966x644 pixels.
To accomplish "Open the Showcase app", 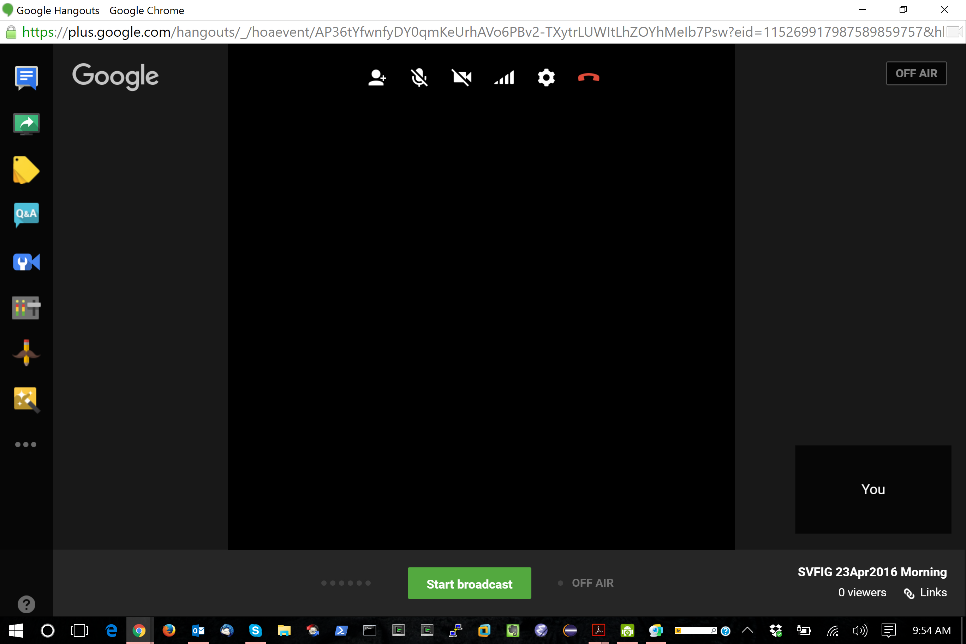I will [x=26, y=169].
